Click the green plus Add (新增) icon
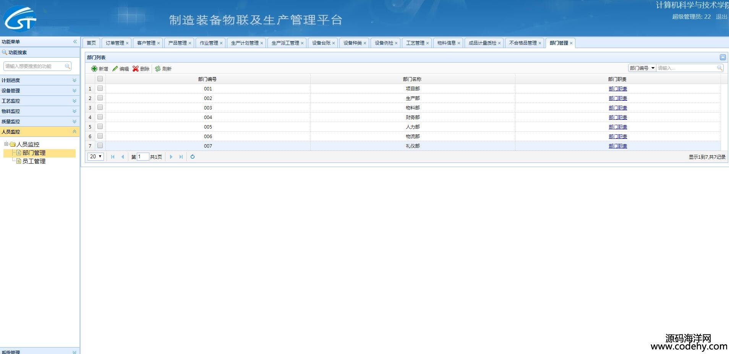The image size is (729, 354). pos(94,69)
